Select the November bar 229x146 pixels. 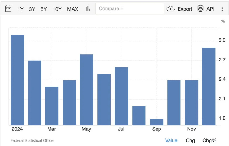coord(192,103)
